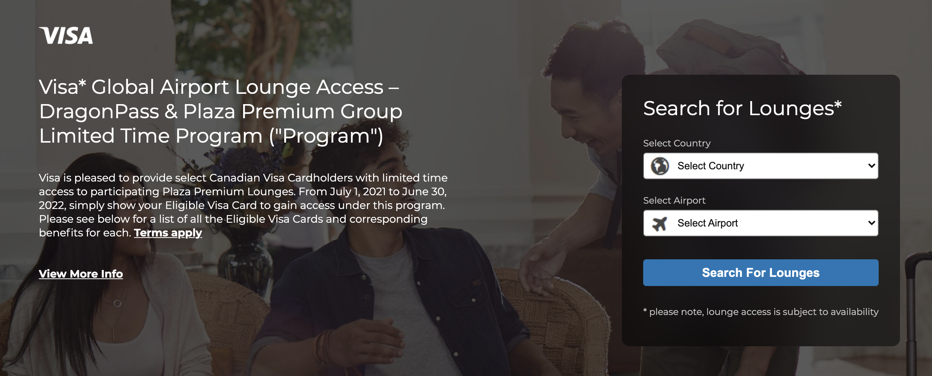Screen dimensions: 932x376
Task: Expand the Select Country dropdown arrow
Action: click(871, 166)
